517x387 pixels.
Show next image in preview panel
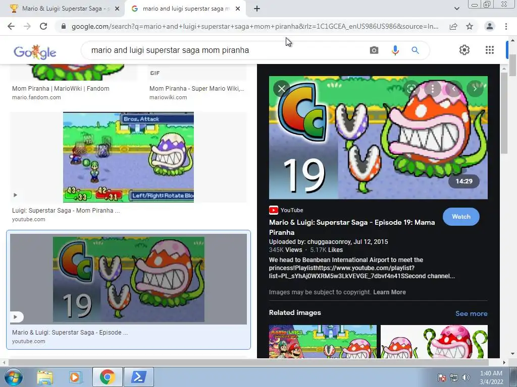475,89
